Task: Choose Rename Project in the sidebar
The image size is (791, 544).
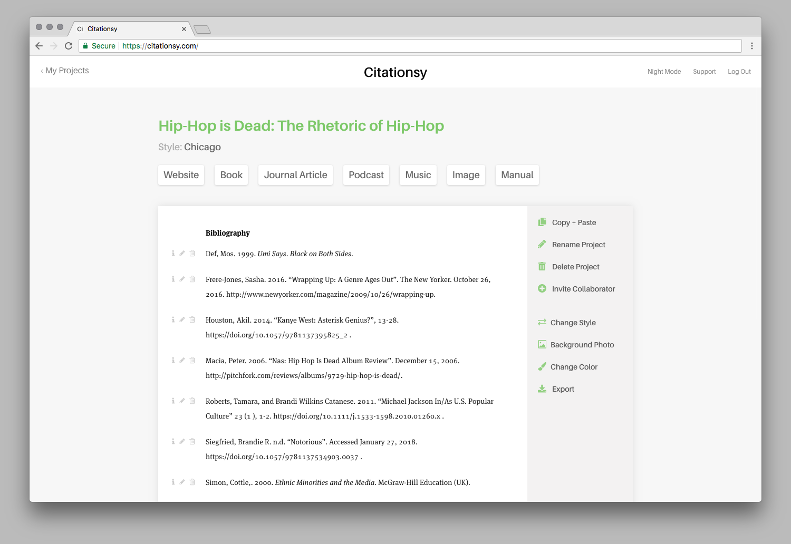Action: [x=578, y=245]
